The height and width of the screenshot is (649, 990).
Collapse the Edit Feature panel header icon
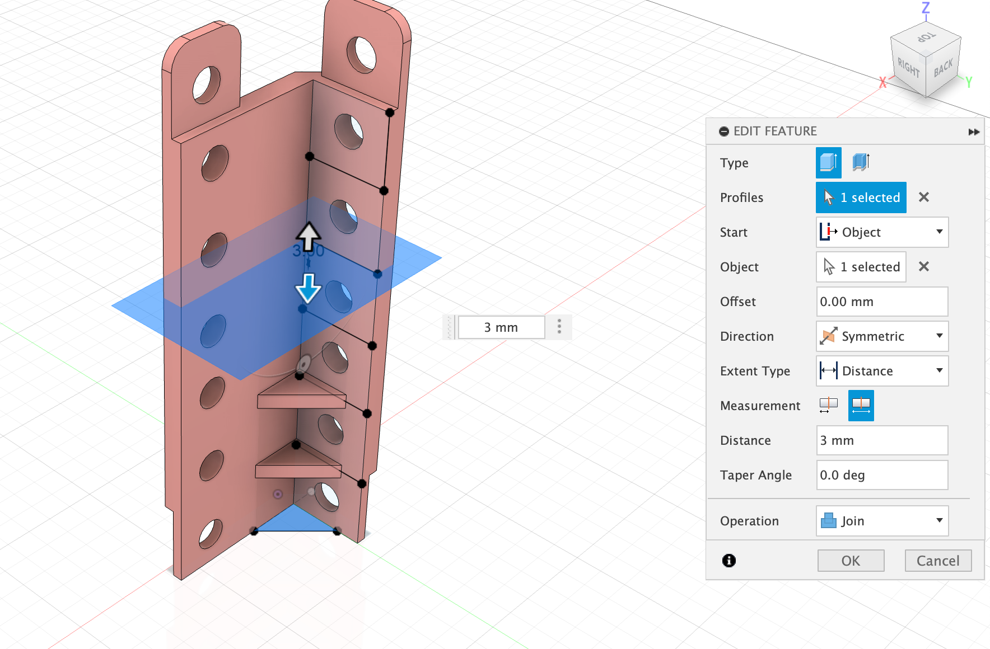(724, 131)
